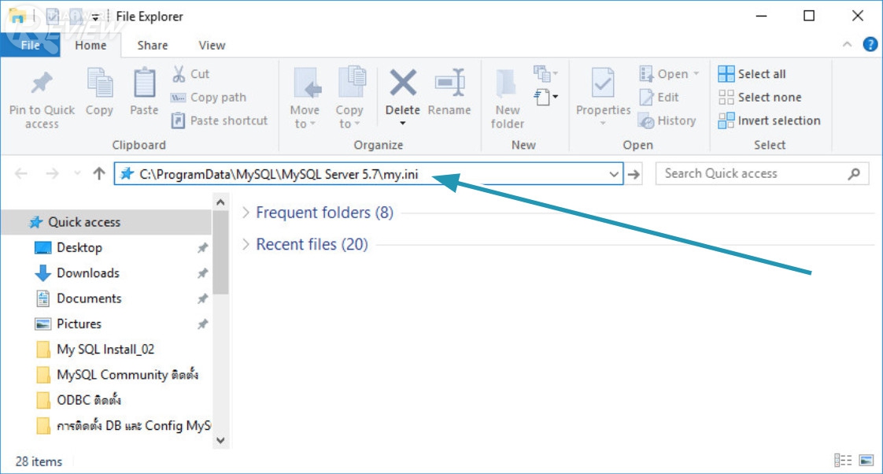883x474 pixels.
Task: Click the Paste clipboard icon
Action: tap(144, 83)
